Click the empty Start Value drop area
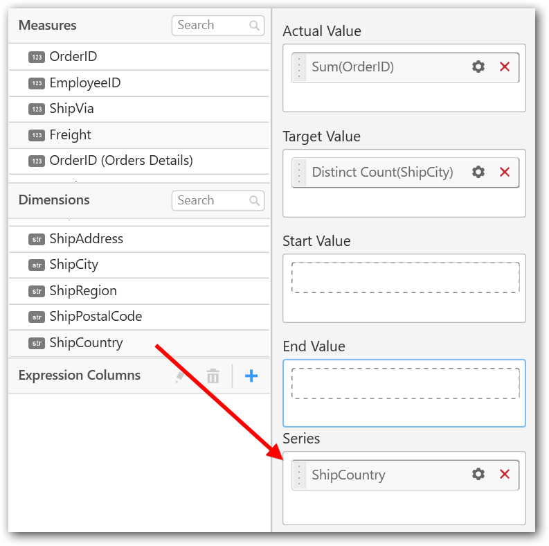 click(x=405, y=278)
